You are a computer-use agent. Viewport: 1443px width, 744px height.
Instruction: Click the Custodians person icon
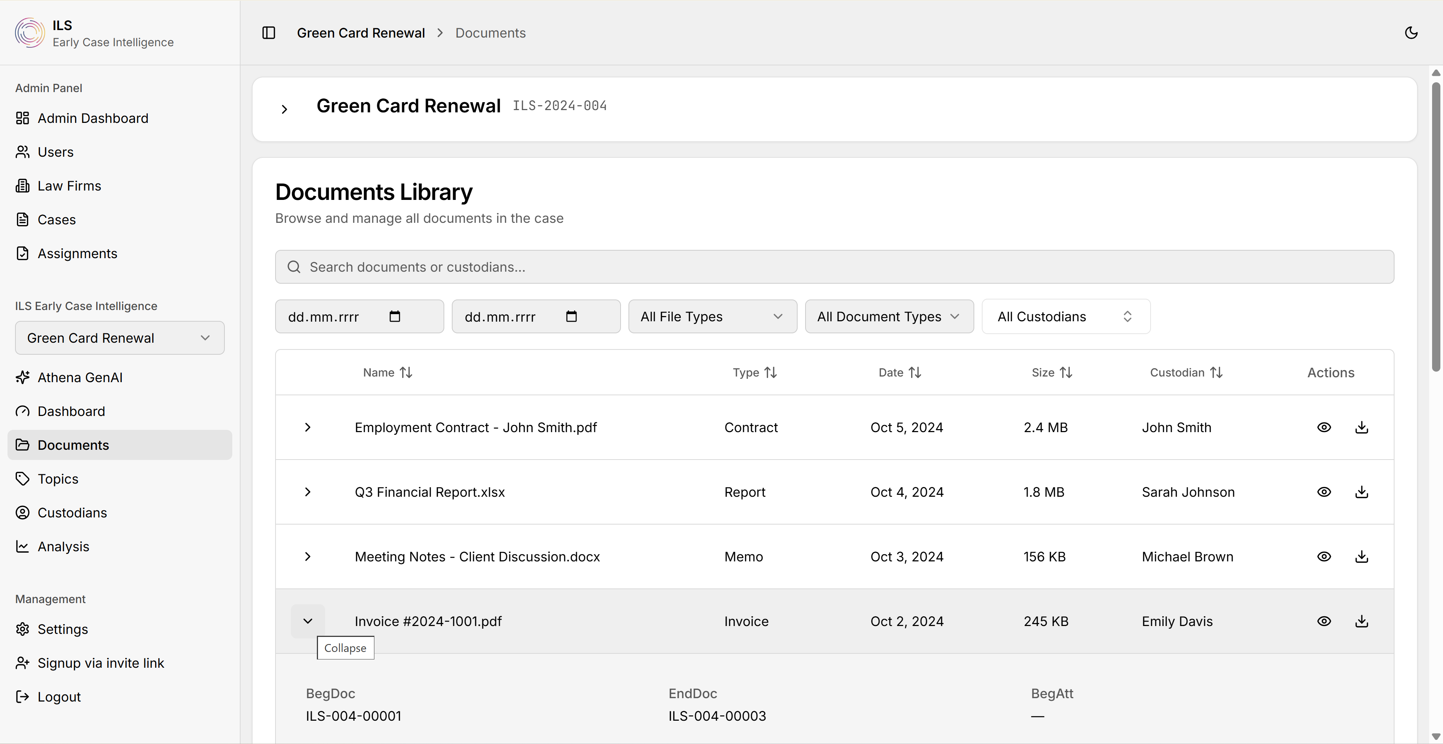click(23, 513)
